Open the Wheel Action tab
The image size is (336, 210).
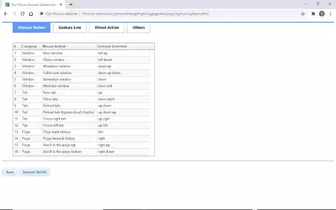107,28
